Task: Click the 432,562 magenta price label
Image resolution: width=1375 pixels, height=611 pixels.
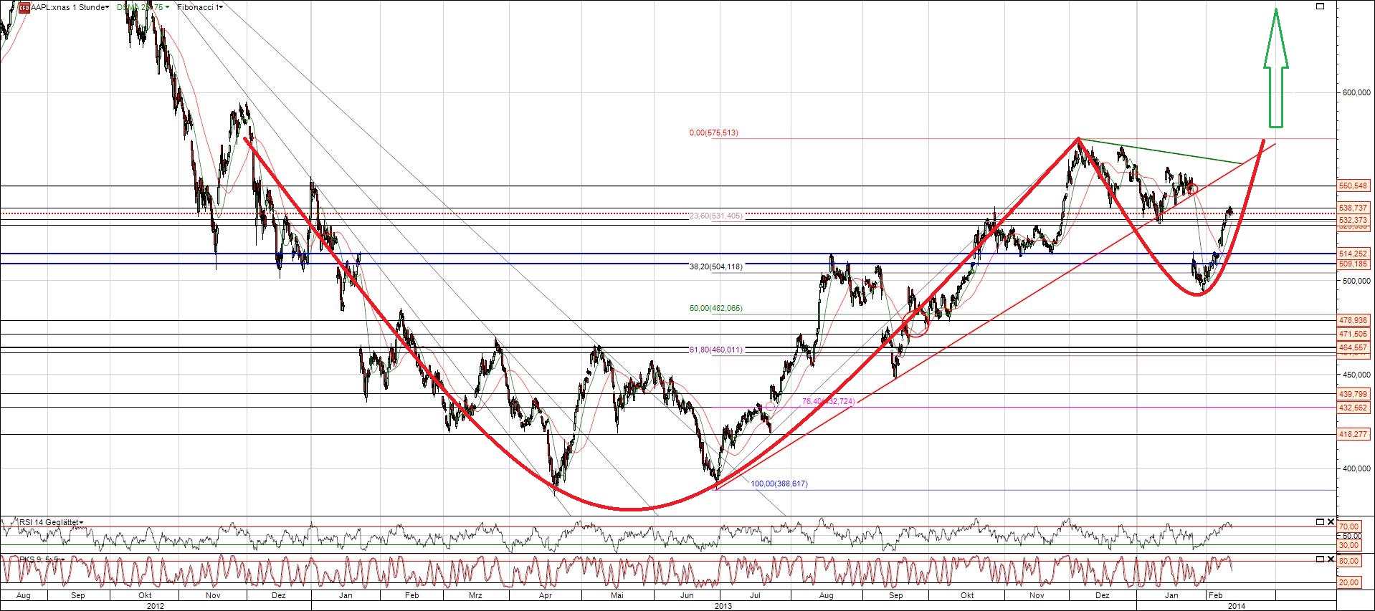Action: click(x=1353, y=408)
